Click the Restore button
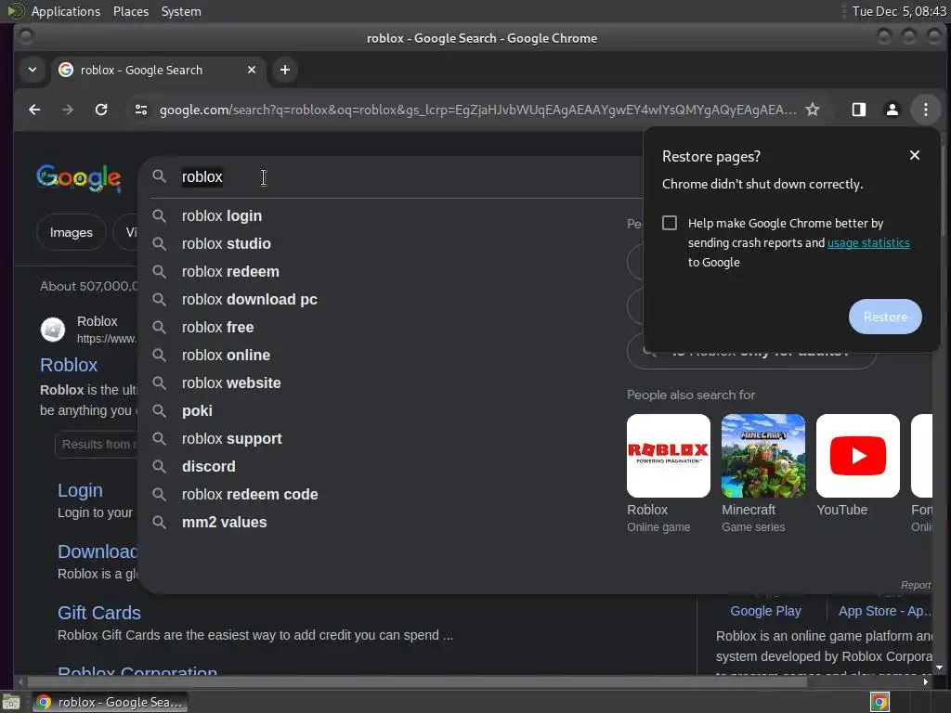 (885, 317)
